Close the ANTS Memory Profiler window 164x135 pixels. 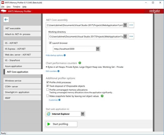click(x=160, y=3)
